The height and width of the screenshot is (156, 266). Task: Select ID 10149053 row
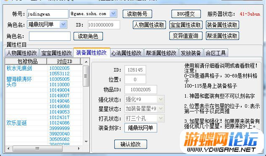coord(59,112)
